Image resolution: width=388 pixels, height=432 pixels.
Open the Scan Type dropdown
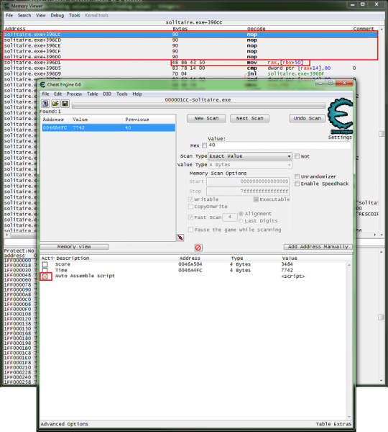click(x=250, y=156)
